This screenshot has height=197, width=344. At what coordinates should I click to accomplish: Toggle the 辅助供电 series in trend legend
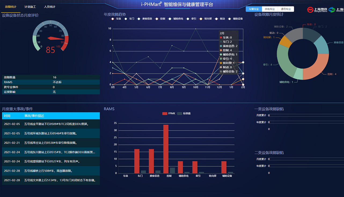tap(175, 19)
